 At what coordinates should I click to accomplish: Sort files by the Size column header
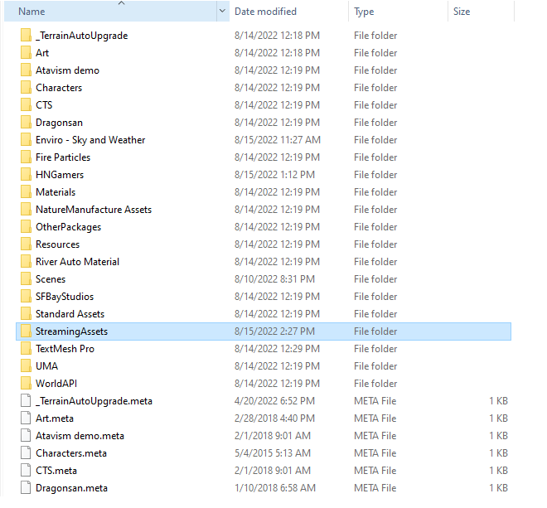[481, 11]
